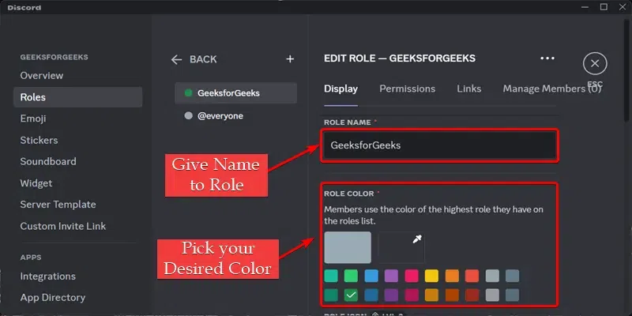The image size is (632, 316).
Task: Minimize the Discord window
Action: pos(585,7)
